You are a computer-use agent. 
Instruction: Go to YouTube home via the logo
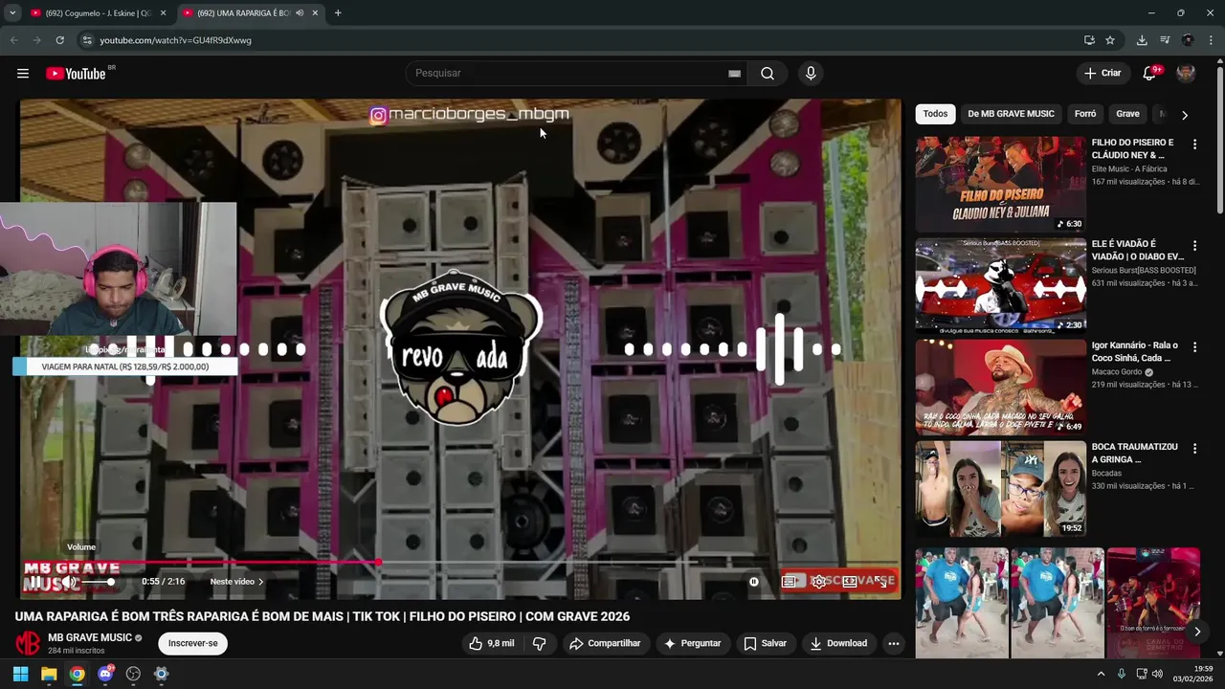click(75, 74)
